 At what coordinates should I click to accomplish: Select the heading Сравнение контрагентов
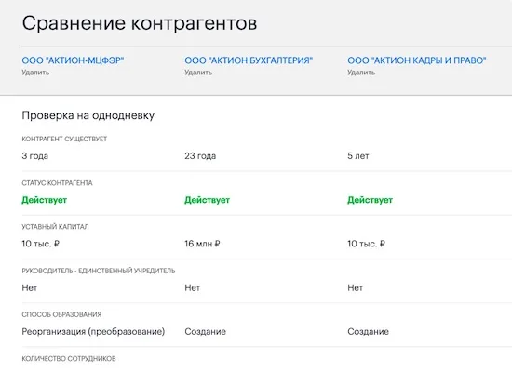140,23
